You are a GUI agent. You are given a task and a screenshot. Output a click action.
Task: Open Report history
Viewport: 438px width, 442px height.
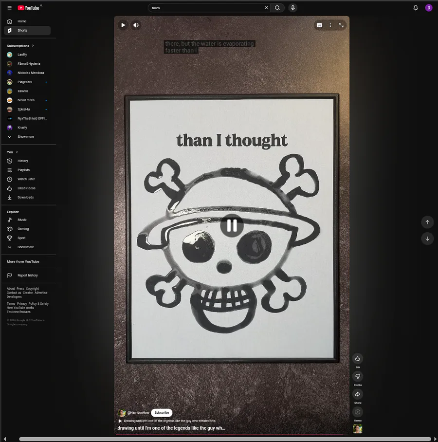[x=27, y=276]
